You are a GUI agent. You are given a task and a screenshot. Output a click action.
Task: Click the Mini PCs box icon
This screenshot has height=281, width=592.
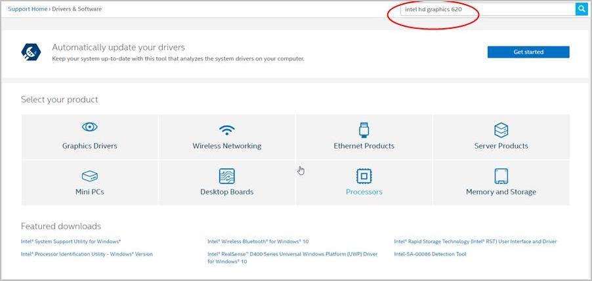tap(89, 176)
